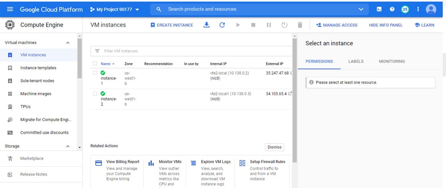The image size is (446, 188).
Task: Collapse the Virtual machines section
Action: (x=68, y=43)
